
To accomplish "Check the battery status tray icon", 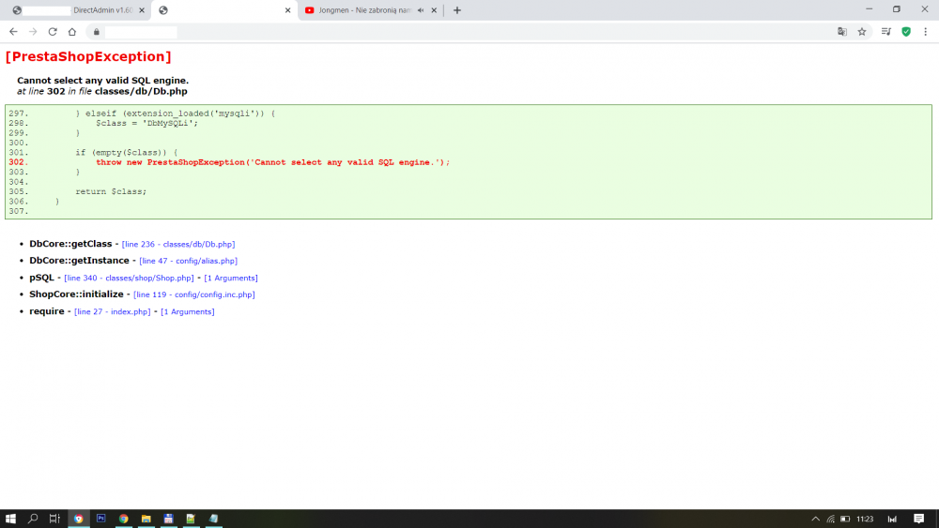I will pyautogui.click(x=845, y=519).
